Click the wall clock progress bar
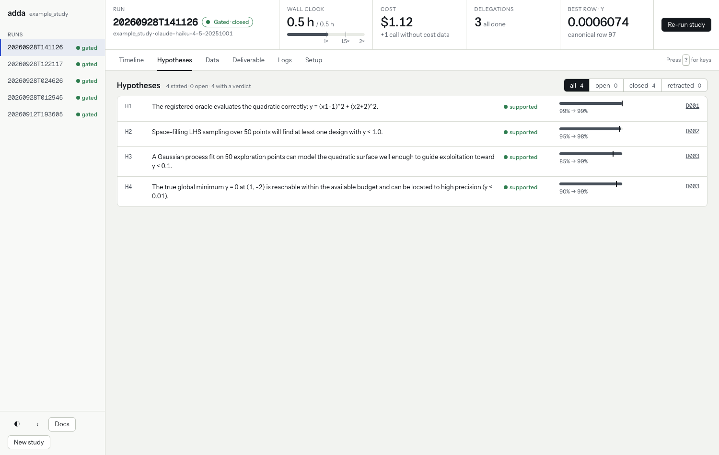Image resolution: width=719 pixels, height=455 pixels. pyautogui.click(x=326, y=34)
